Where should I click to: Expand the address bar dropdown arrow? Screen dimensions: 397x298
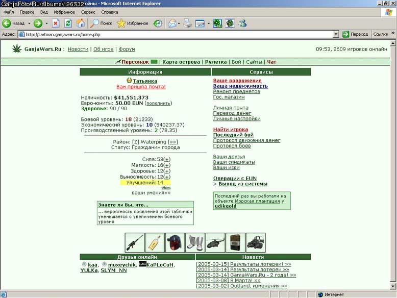point(336,34)
